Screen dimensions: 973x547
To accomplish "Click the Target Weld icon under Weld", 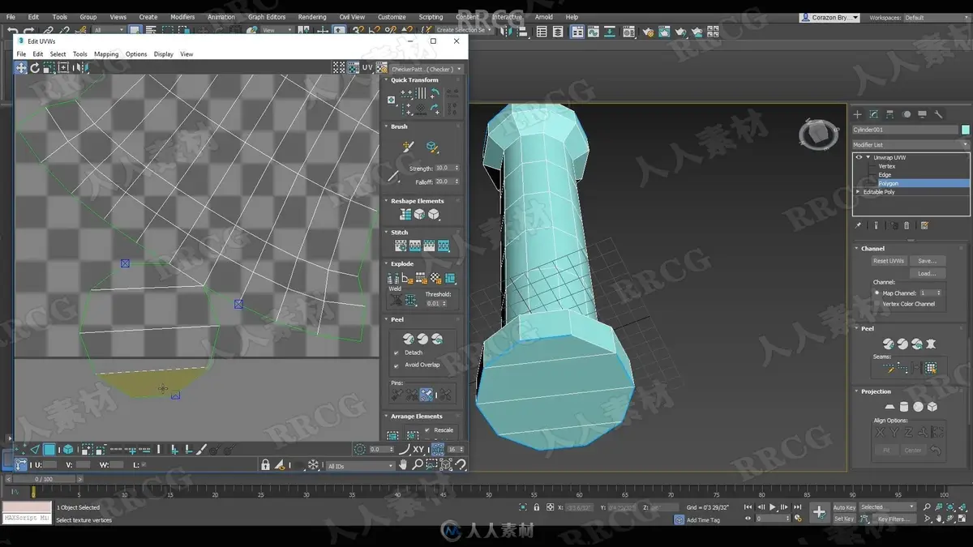I will [396, 301].
